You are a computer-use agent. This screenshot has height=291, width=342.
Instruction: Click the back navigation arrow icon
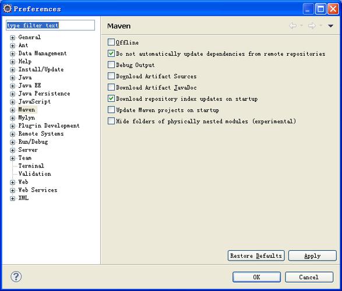click(292, 26)
